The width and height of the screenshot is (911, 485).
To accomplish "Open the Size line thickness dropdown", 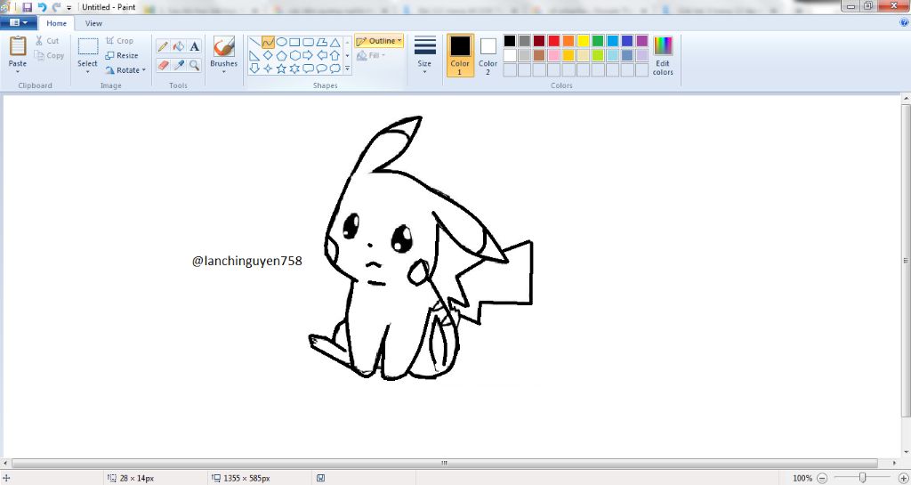I will [424, 55].
